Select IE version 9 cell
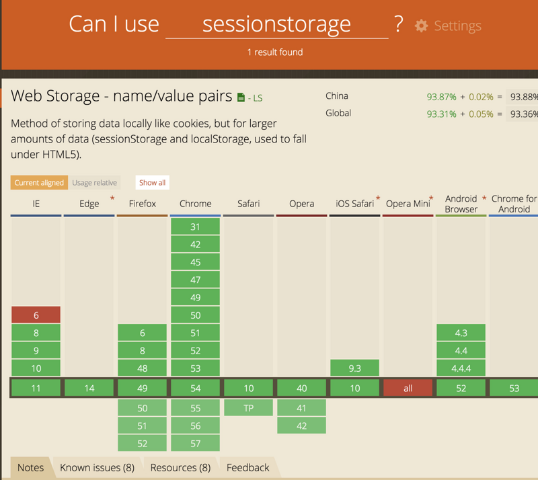The image size is (538, 480). tap(36, 351)
